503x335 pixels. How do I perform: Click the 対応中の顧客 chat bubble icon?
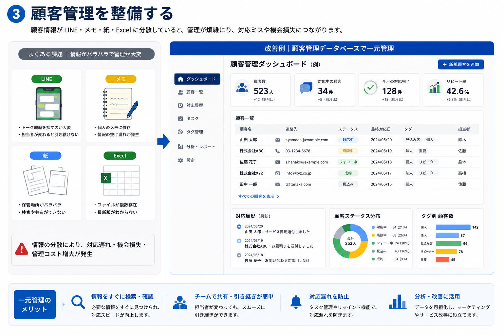[306, 88]
